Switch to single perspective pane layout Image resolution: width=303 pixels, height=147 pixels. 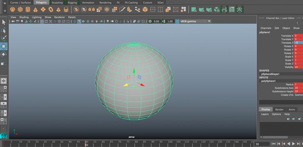4,81
